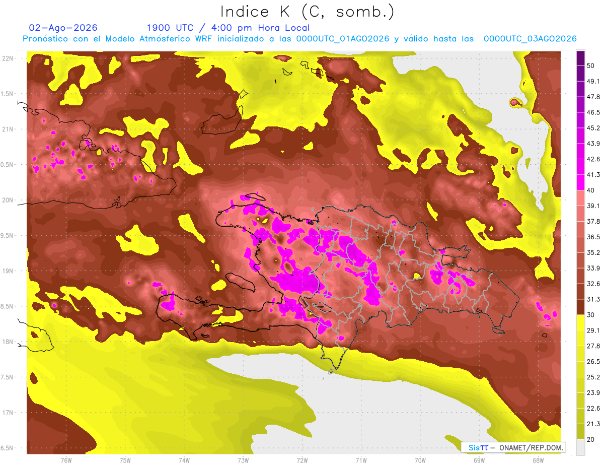Select the date text "02-Ago-2026"

[63, 28]
